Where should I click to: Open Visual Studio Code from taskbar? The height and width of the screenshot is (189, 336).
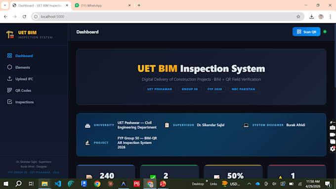[58, 184]
